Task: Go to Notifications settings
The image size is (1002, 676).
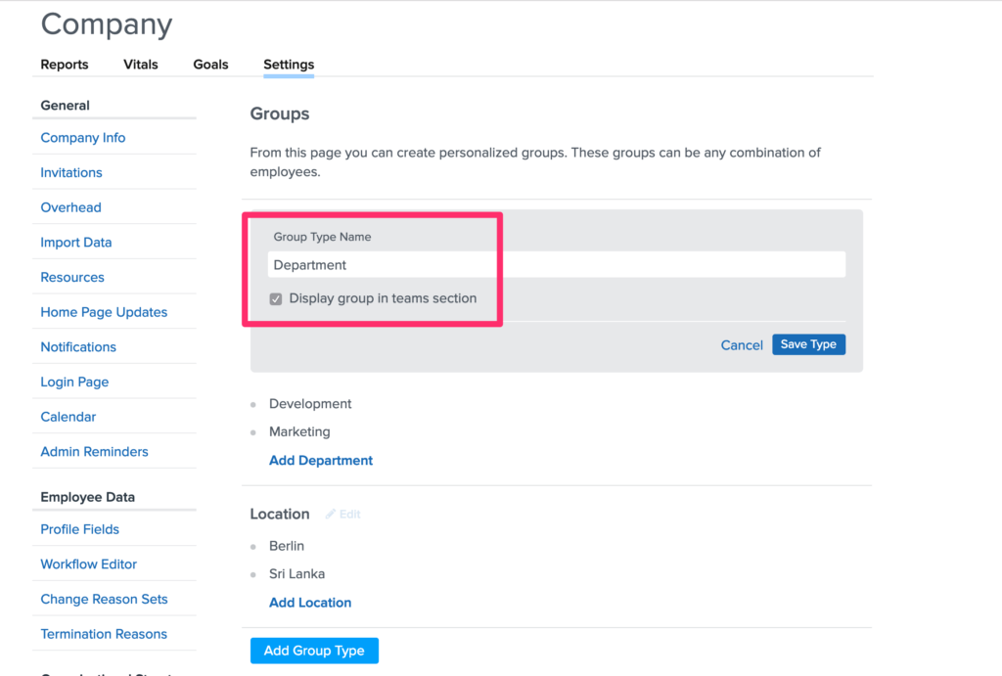Action: click(x=78, y=347)
